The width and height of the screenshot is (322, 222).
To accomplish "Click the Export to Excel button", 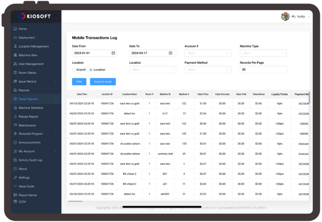I will click(x=103, y=82).
